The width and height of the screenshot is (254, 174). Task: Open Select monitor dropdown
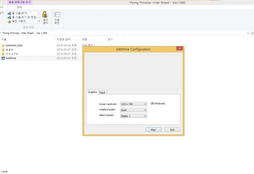point(134,116)
